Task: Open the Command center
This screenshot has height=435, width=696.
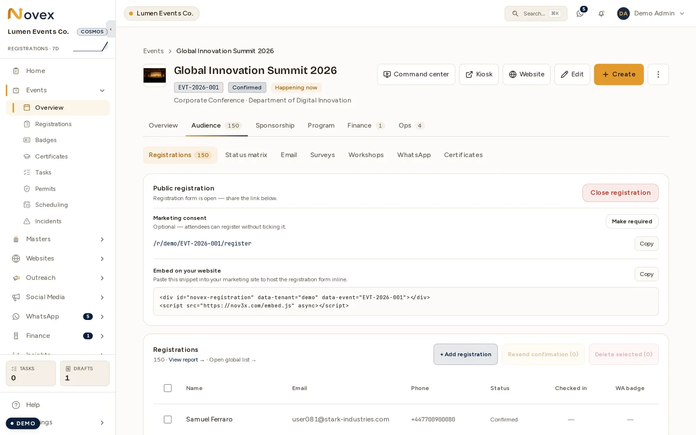Action: [416, 74]
